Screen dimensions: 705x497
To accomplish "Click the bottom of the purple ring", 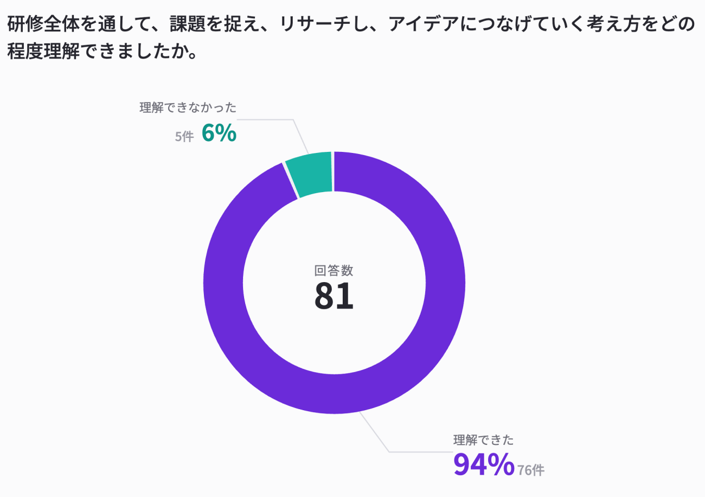I will point(334,394).
